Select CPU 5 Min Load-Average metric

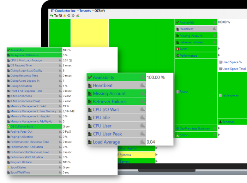[34, 60]
